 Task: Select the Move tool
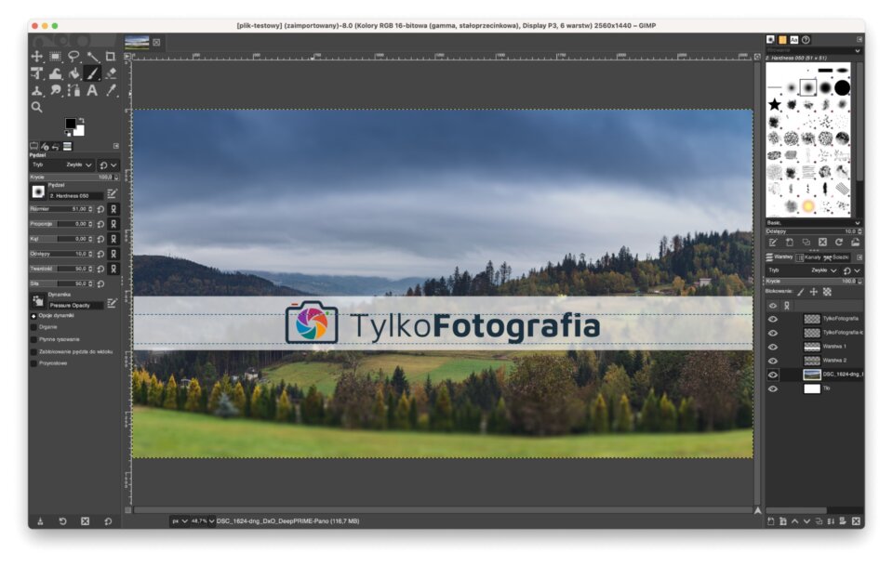tap(34, 56)
